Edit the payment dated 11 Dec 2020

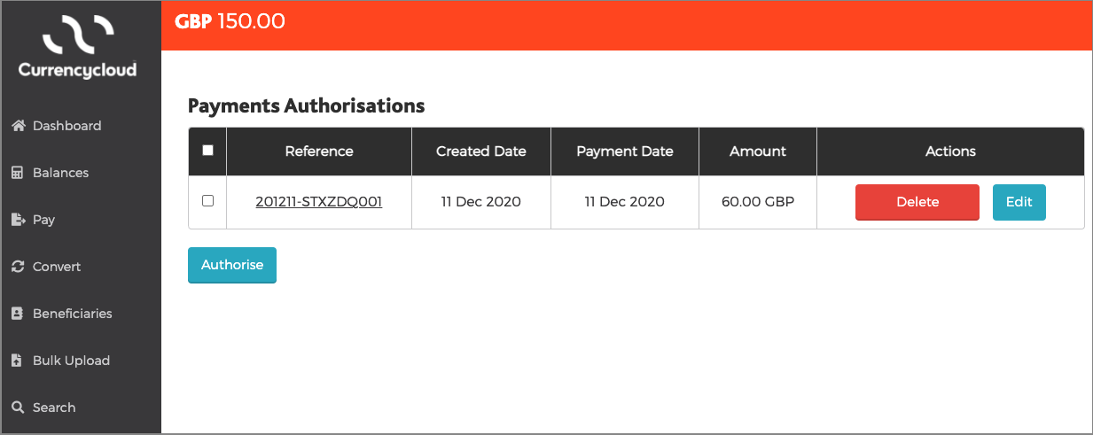pyautogui.click(x=1019, y=202)
